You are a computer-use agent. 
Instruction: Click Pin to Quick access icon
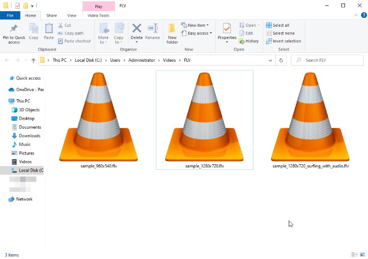click(14, 29)
